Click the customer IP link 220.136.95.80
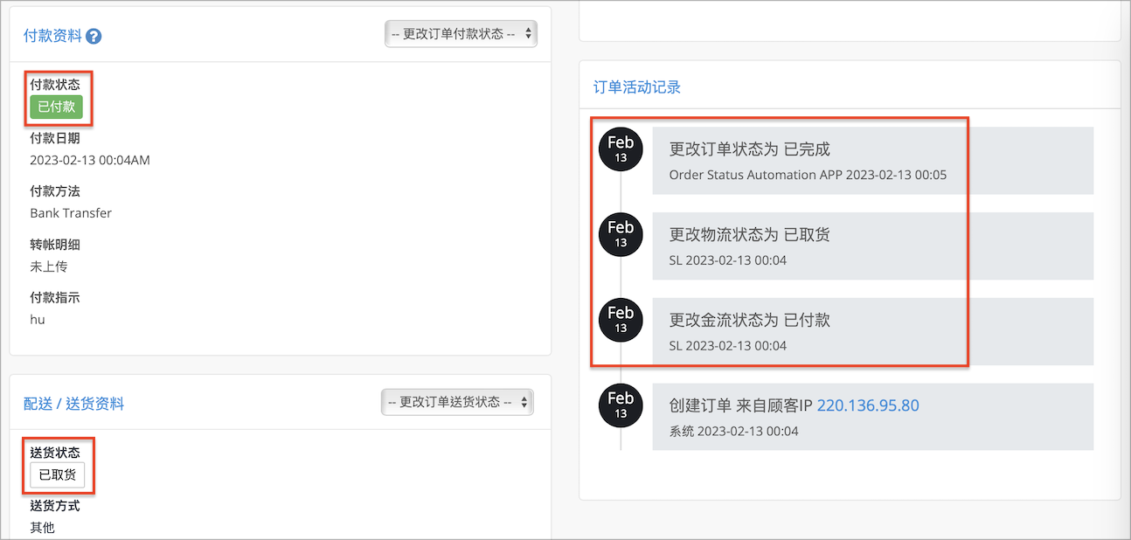Image resolution: width=1131 pixels, height=540 pixels. click(868, 405)
